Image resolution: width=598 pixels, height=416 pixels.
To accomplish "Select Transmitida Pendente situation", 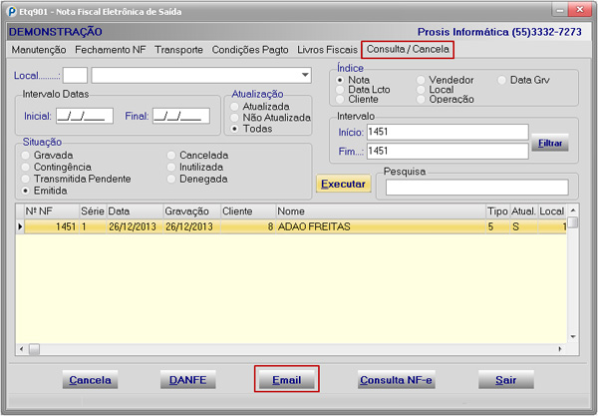I will 26,179.
